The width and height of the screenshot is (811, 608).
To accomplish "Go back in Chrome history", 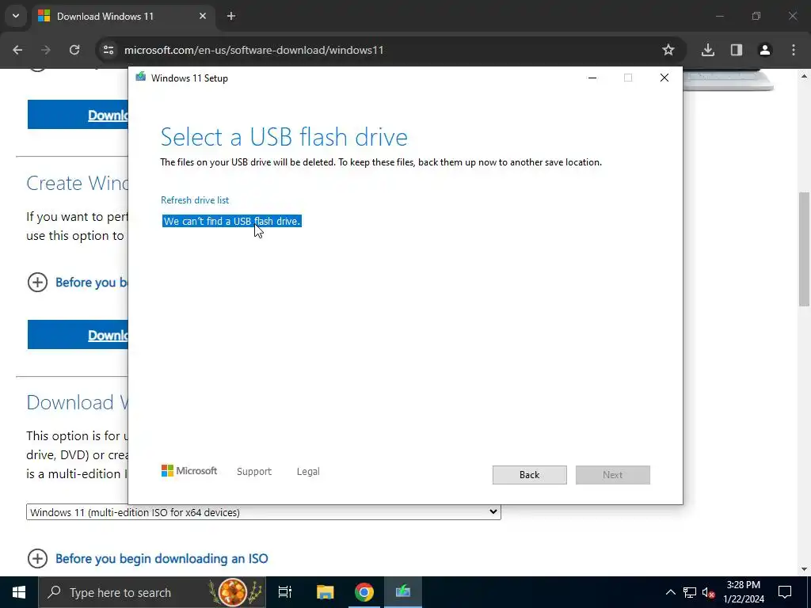I will 17,50.
